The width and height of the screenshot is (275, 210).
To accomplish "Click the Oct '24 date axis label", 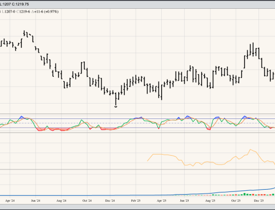I will pyautogui.click(x=87, y=201).
